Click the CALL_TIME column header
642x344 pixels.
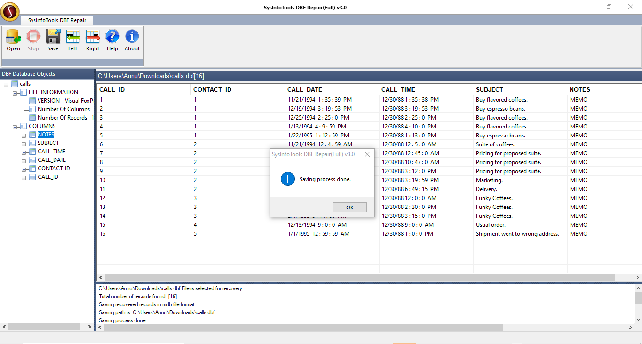tap(398, 89)
